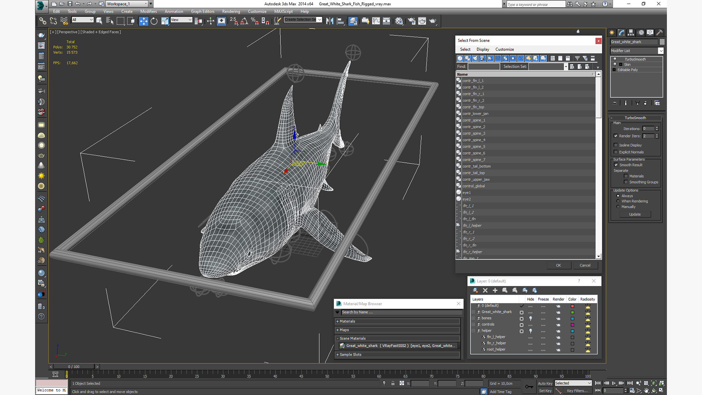Select the Select and Move tool

pyautogui.click(x=143, y=21)
